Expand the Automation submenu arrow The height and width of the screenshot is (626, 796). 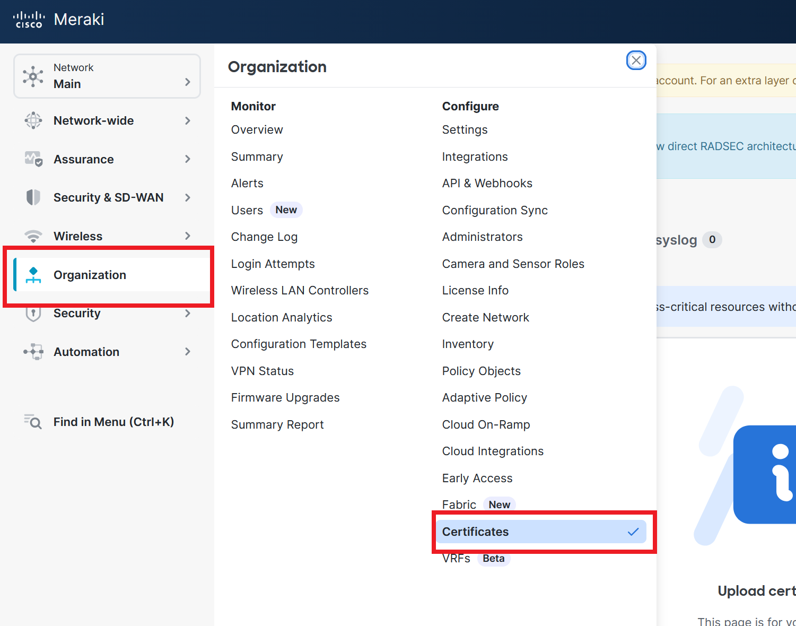tap(188, 351)
